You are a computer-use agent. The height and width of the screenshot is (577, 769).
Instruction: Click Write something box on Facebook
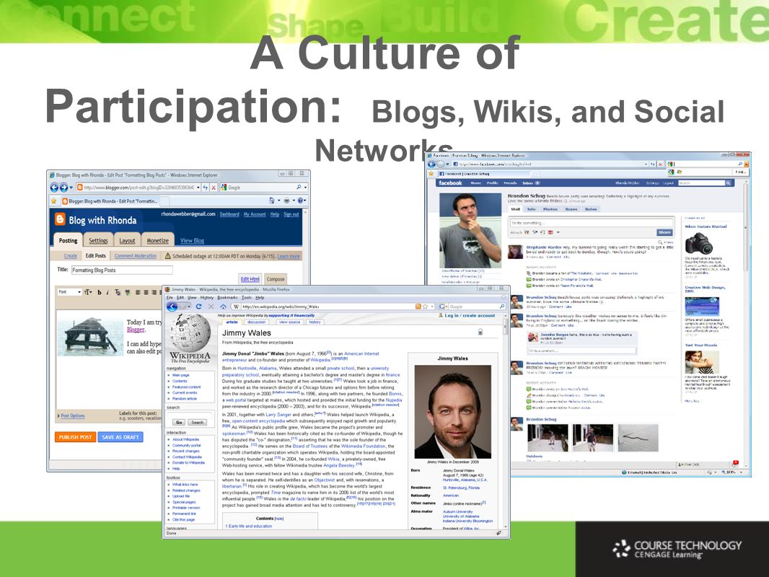click(591, 223)
